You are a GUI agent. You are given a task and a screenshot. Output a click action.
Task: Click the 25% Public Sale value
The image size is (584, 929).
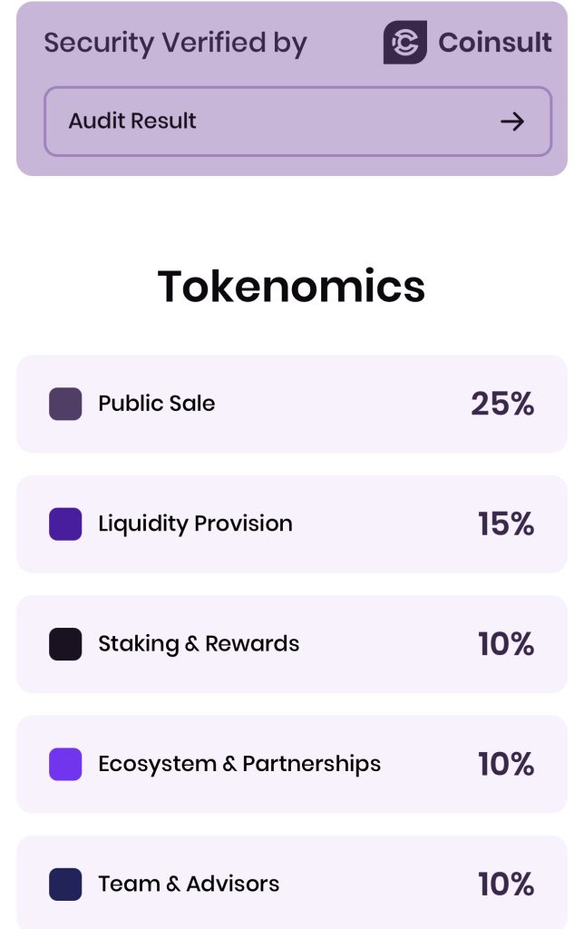(x=502, y=404)
